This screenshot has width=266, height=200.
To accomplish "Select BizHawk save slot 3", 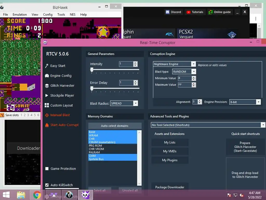I will pos(28,115).
